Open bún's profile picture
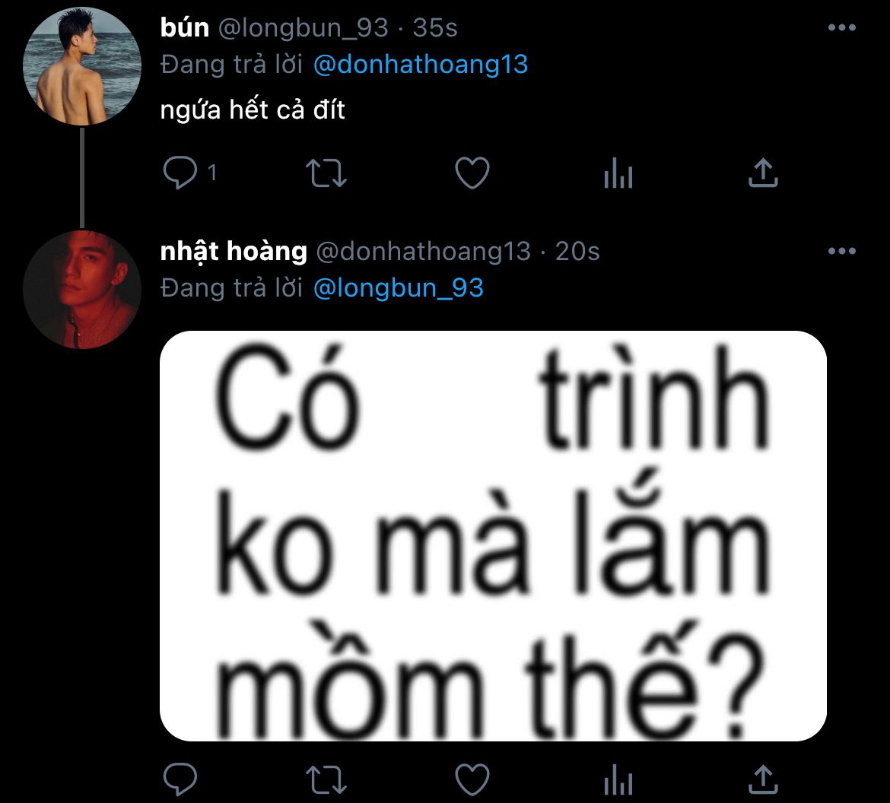 [x=82, y=66]
